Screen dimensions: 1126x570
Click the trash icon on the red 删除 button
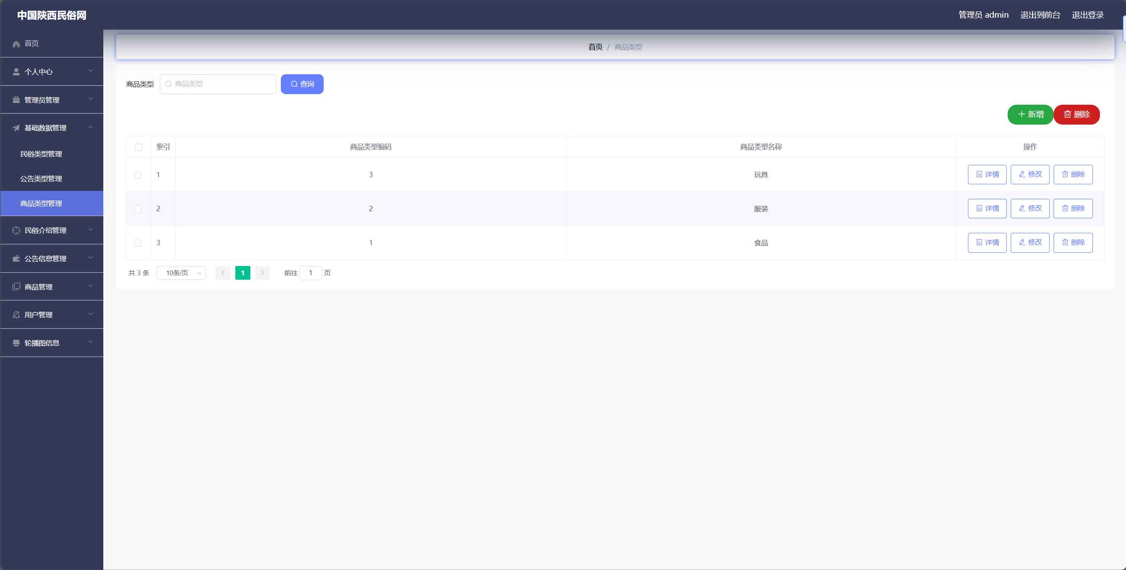(x=1067, y=114)
